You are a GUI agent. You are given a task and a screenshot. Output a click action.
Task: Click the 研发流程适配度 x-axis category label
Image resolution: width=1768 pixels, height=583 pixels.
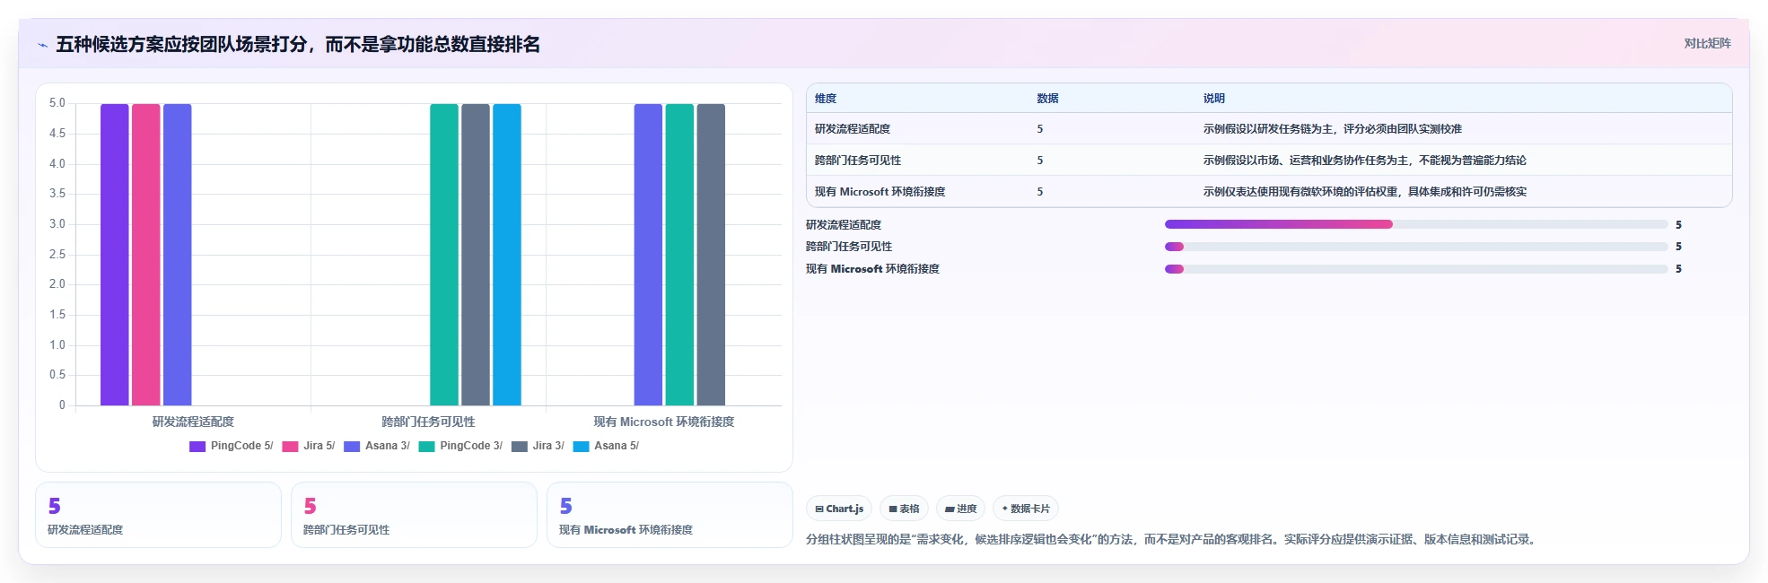pyautogui.click(x=193, y=422)
